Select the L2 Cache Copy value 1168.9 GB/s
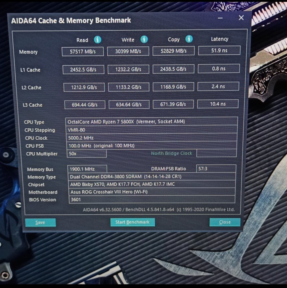Image resolution: width=287 pixels, height=288 pixels. (x=173, y=87)
